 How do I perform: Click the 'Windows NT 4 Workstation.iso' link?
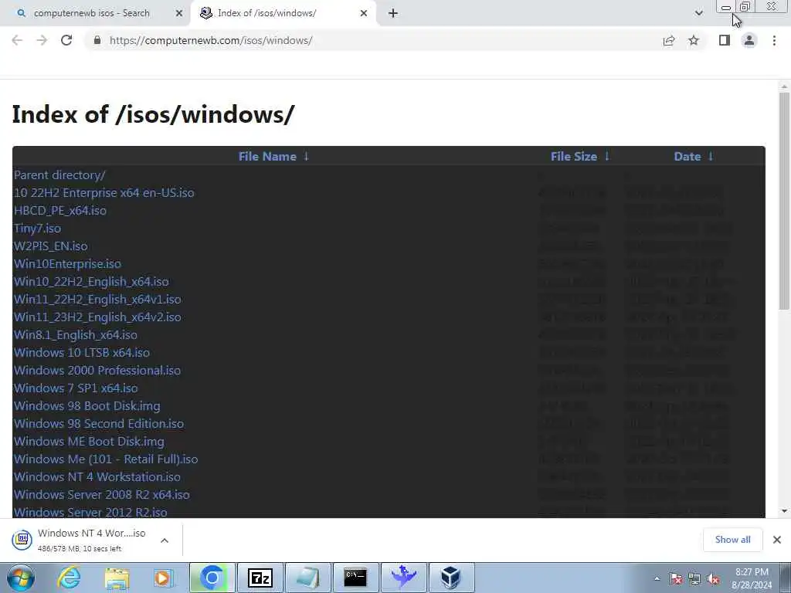[x=97, y=476]
